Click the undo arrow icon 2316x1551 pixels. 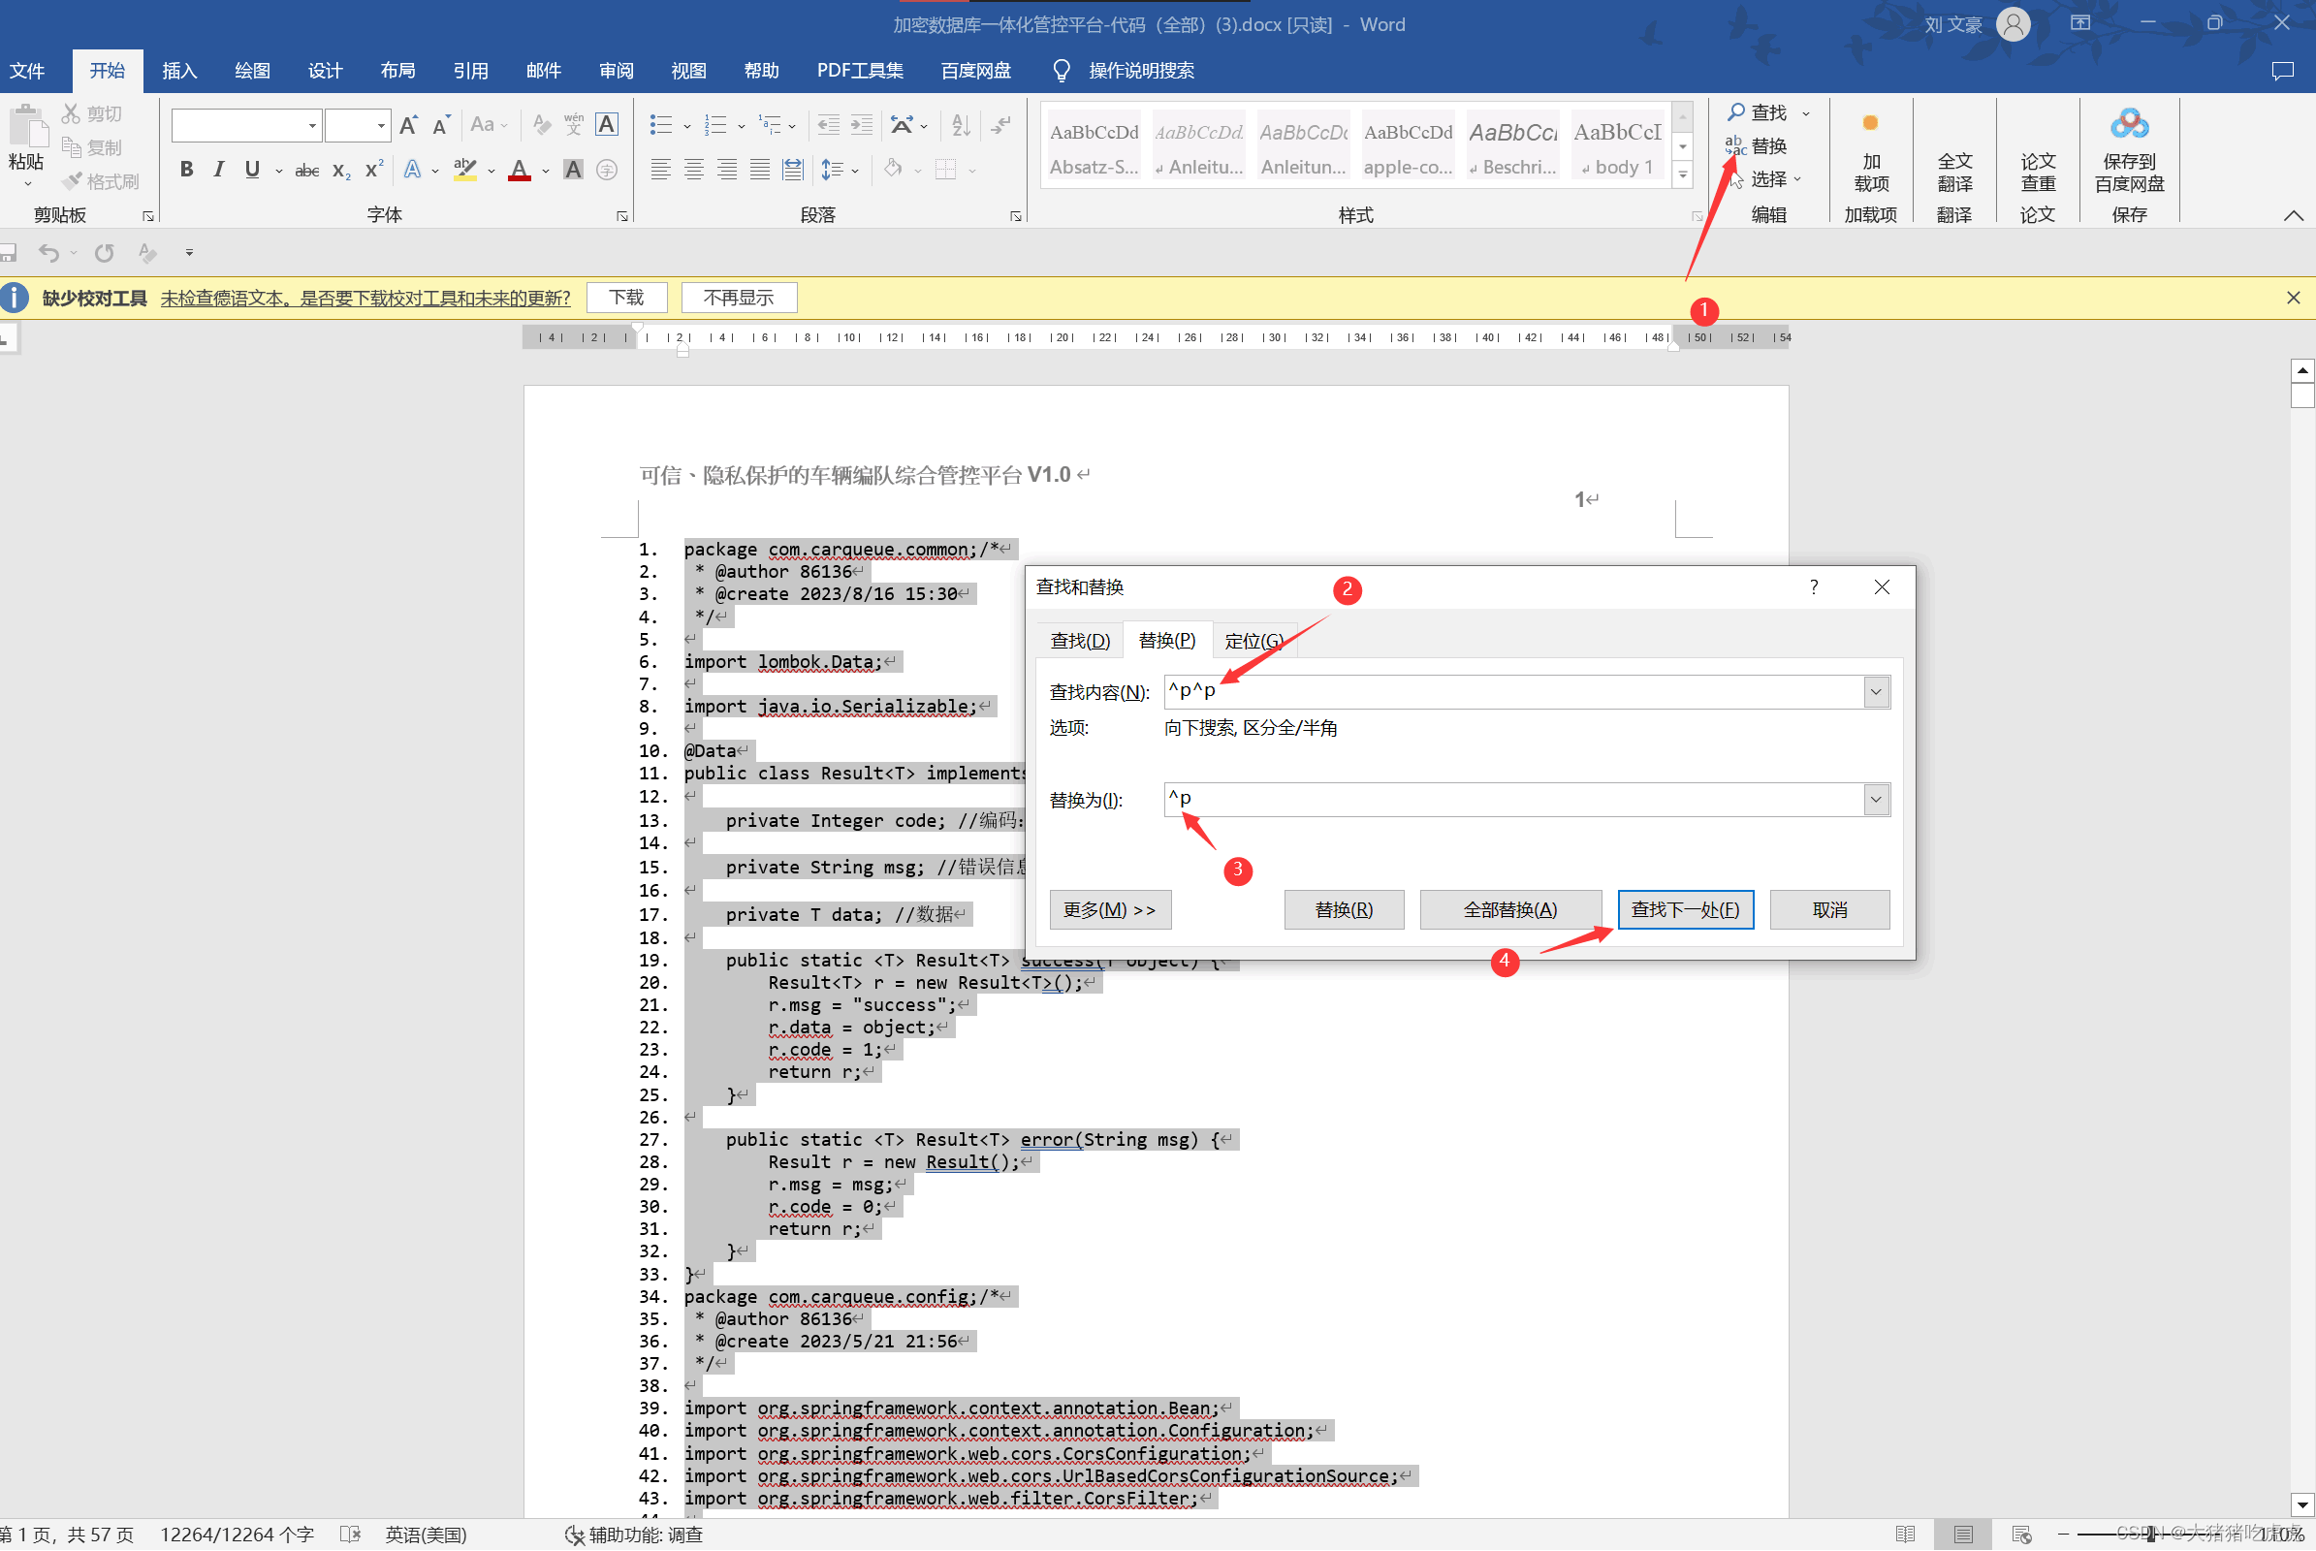[x=48, y=253]
